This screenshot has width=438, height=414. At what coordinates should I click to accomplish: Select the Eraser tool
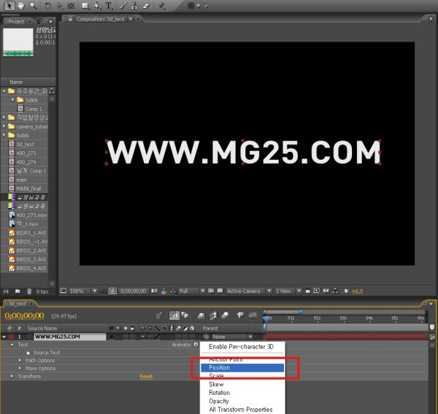[146, 6]
